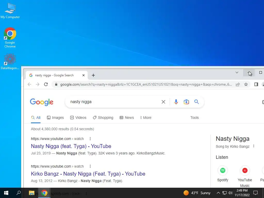Start voice search microphone

pos(176,102)
